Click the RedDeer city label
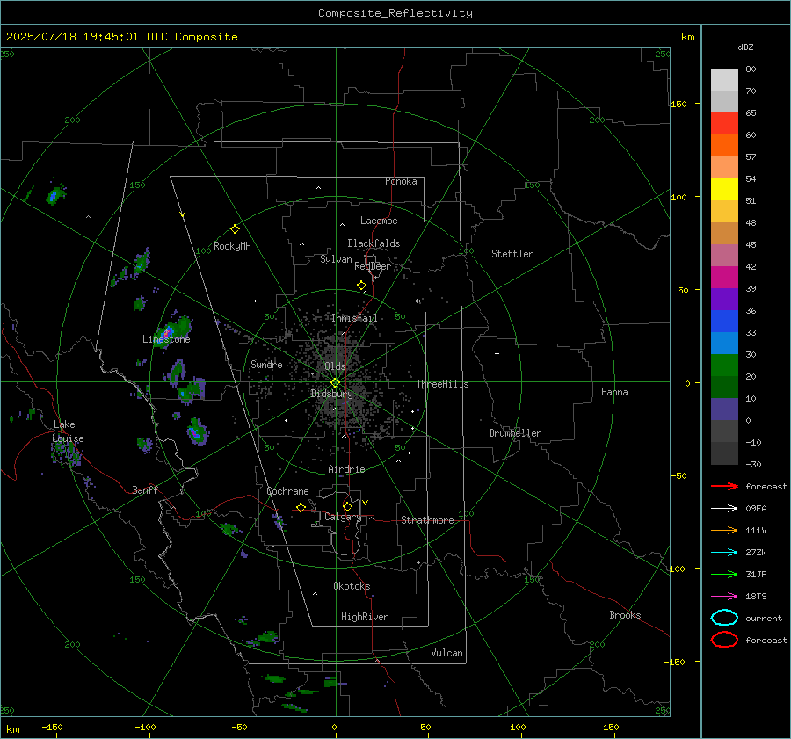Image resolution: width=791 pixels, height=739 pixels. (x=373, y=266)
